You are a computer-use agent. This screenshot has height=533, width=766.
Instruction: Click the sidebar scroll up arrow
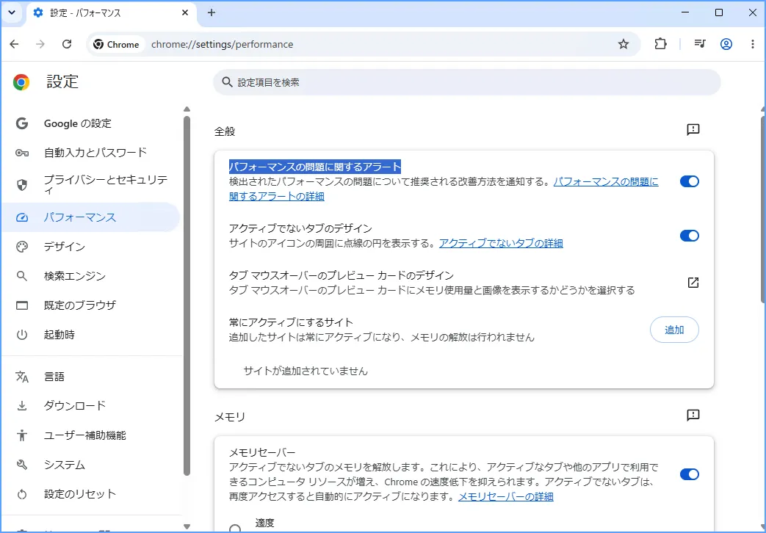[x=187, y=109]
